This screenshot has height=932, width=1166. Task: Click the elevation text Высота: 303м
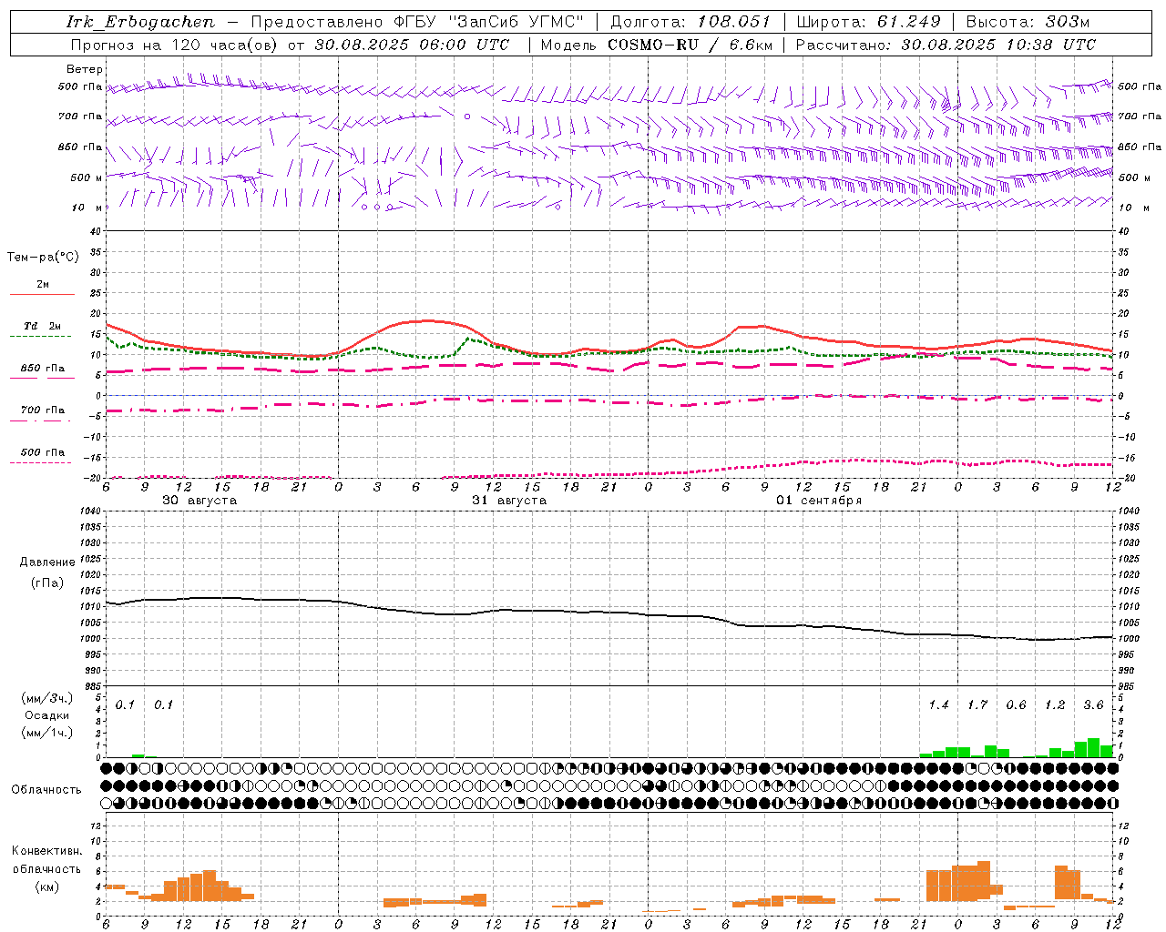tap(1028, 22)
